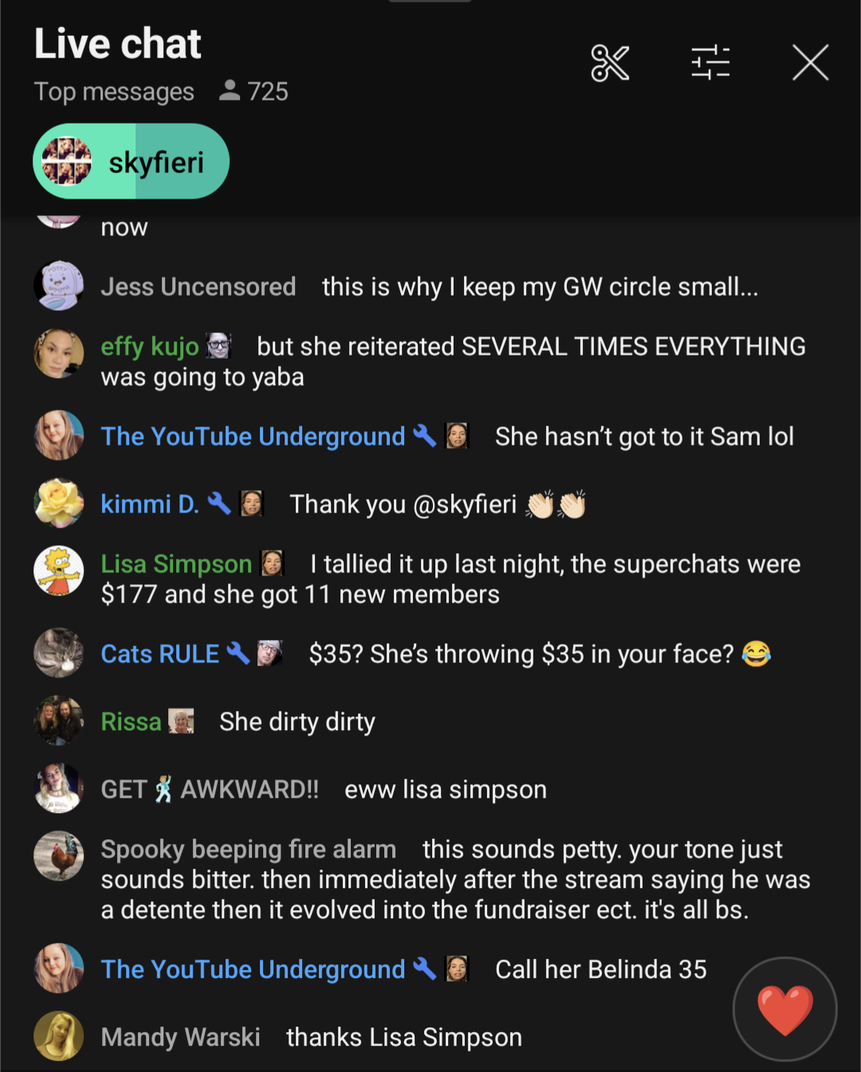Tap Mandy Warski's username
The image size is (861, 1072).
point(180,1037)
